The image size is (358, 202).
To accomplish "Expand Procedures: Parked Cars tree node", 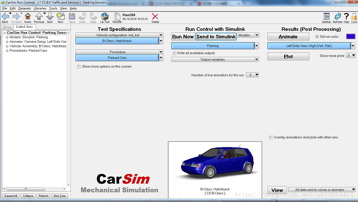I will (x=7, y=51).
